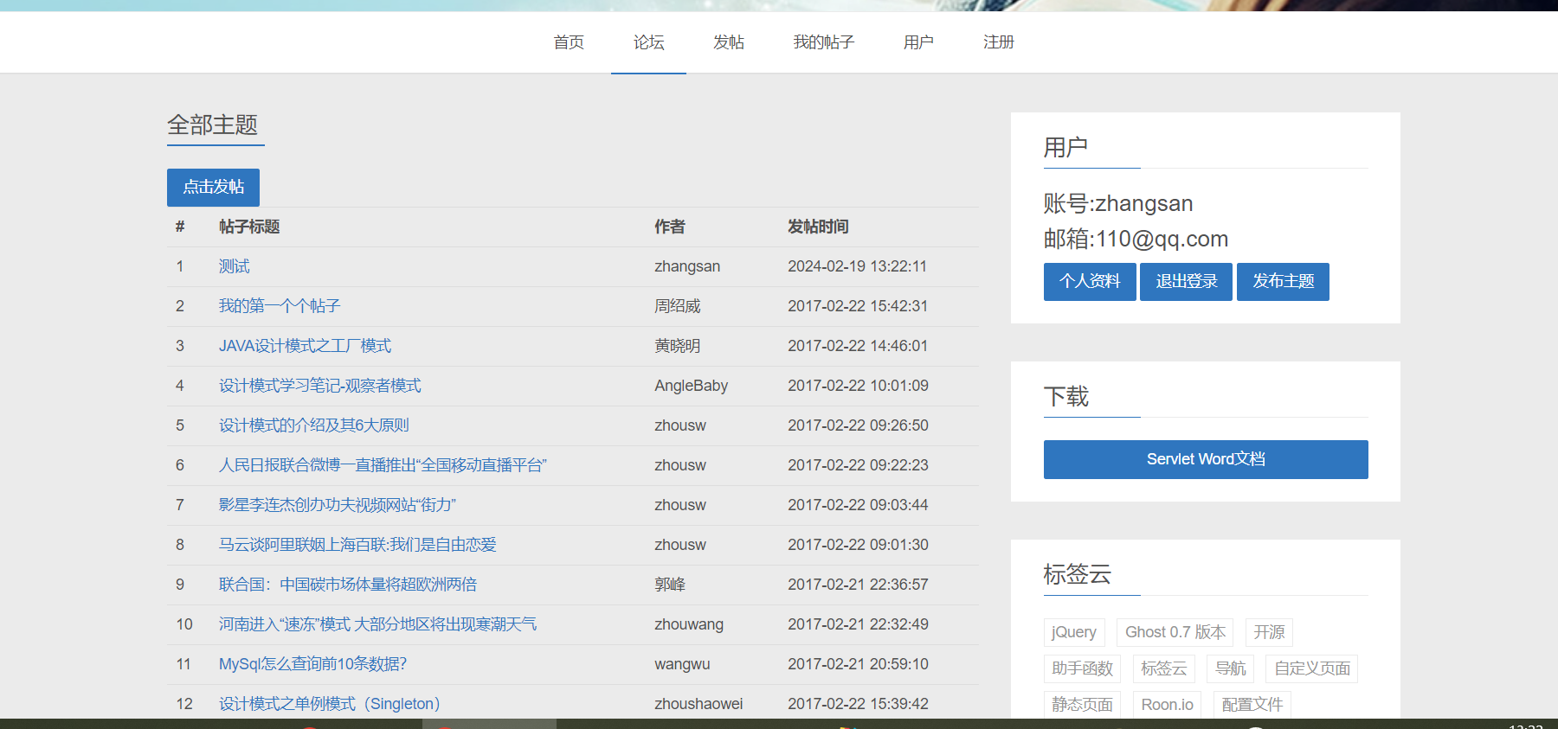The width and height of the screenshot is (1558, 729).
Task: Download the Servlet Word文档
Action: [x=1206, y=459]
